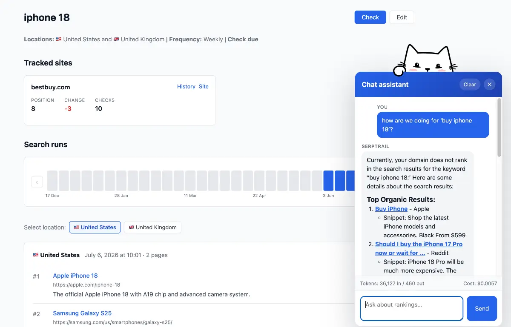Open the 'Samsung Galaxy S25' result link

[x=82, y=313]
